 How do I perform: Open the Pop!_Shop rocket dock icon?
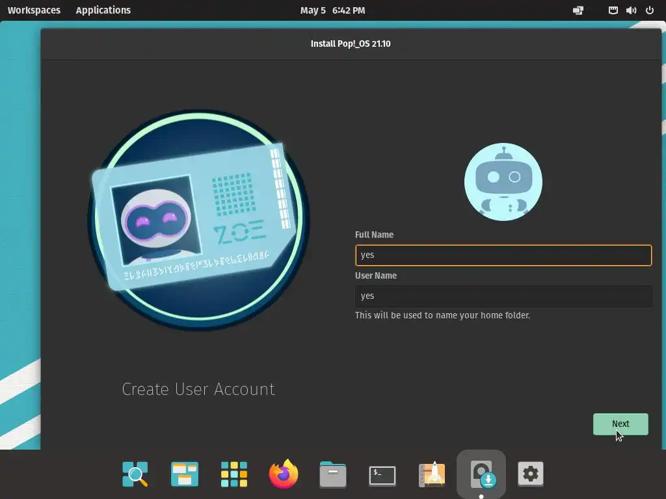432,474
